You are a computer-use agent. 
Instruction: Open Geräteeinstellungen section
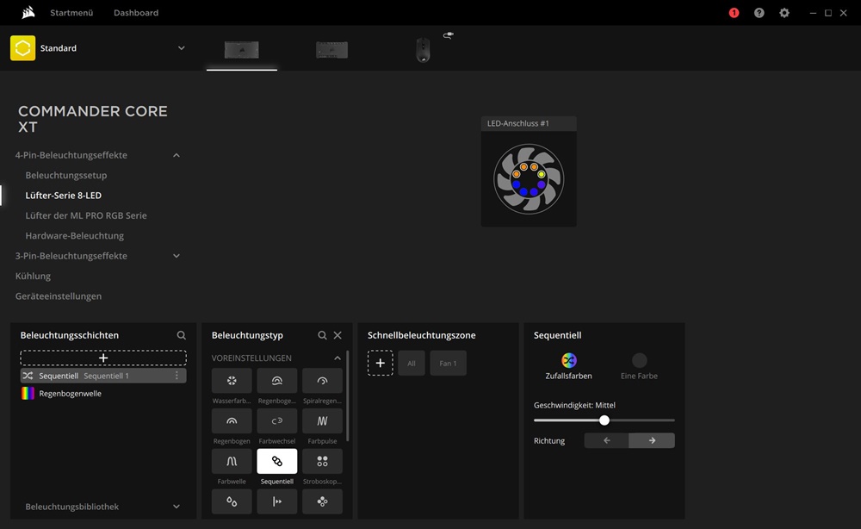pyautogui.click(x=59, y=296)
